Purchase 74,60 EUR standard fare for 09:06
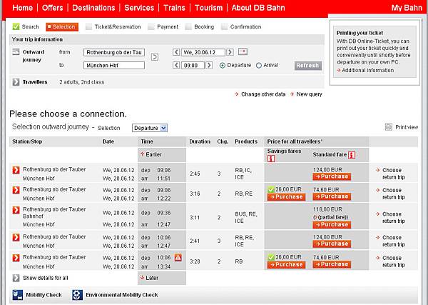Viewport: 428px width, 305px height. (332, 196)
